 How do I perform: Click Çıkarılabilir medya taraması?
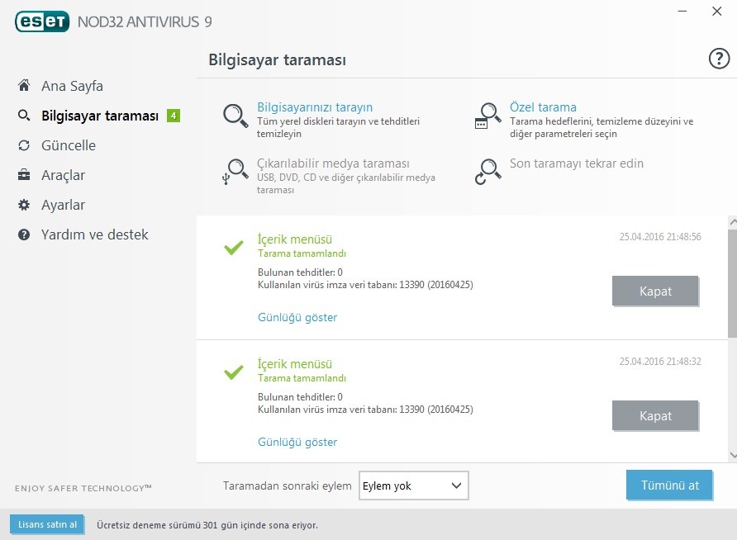pos(333,163)
